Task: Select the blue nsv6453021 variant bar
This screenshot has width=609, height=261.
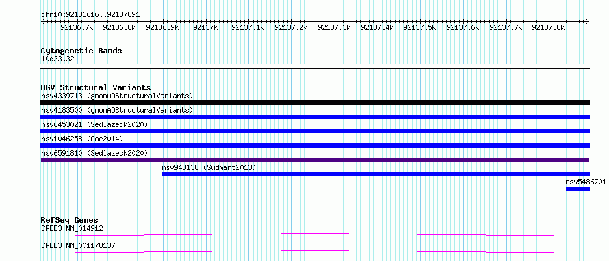Action: pyautogui.click(x=315, y=131)
